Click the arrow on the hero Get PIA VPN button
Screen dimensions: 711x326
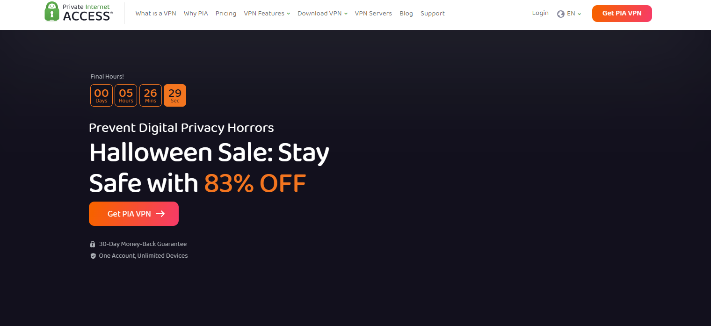click(x=160, y=214)
